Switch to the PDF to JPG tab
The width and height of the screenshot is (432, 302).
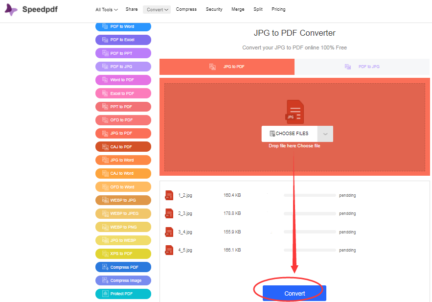coord(362,67)
